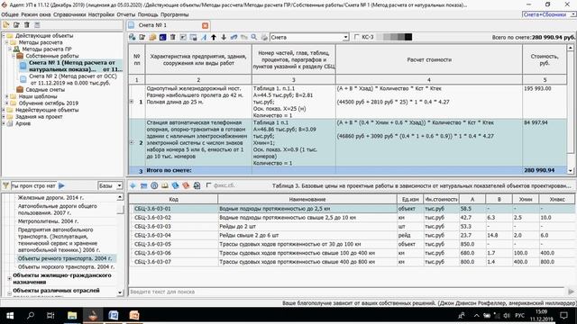Click the dark blue square icon in estimate toolbar
Image resolution: width=577 pixels, height=324 pixels.
pyautogui.click(x=162, y=37)
